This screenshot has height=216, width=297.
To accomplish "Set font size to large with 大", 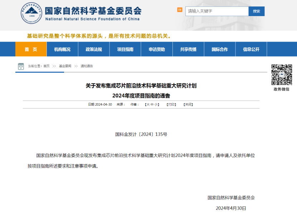I will pos(147,105).
